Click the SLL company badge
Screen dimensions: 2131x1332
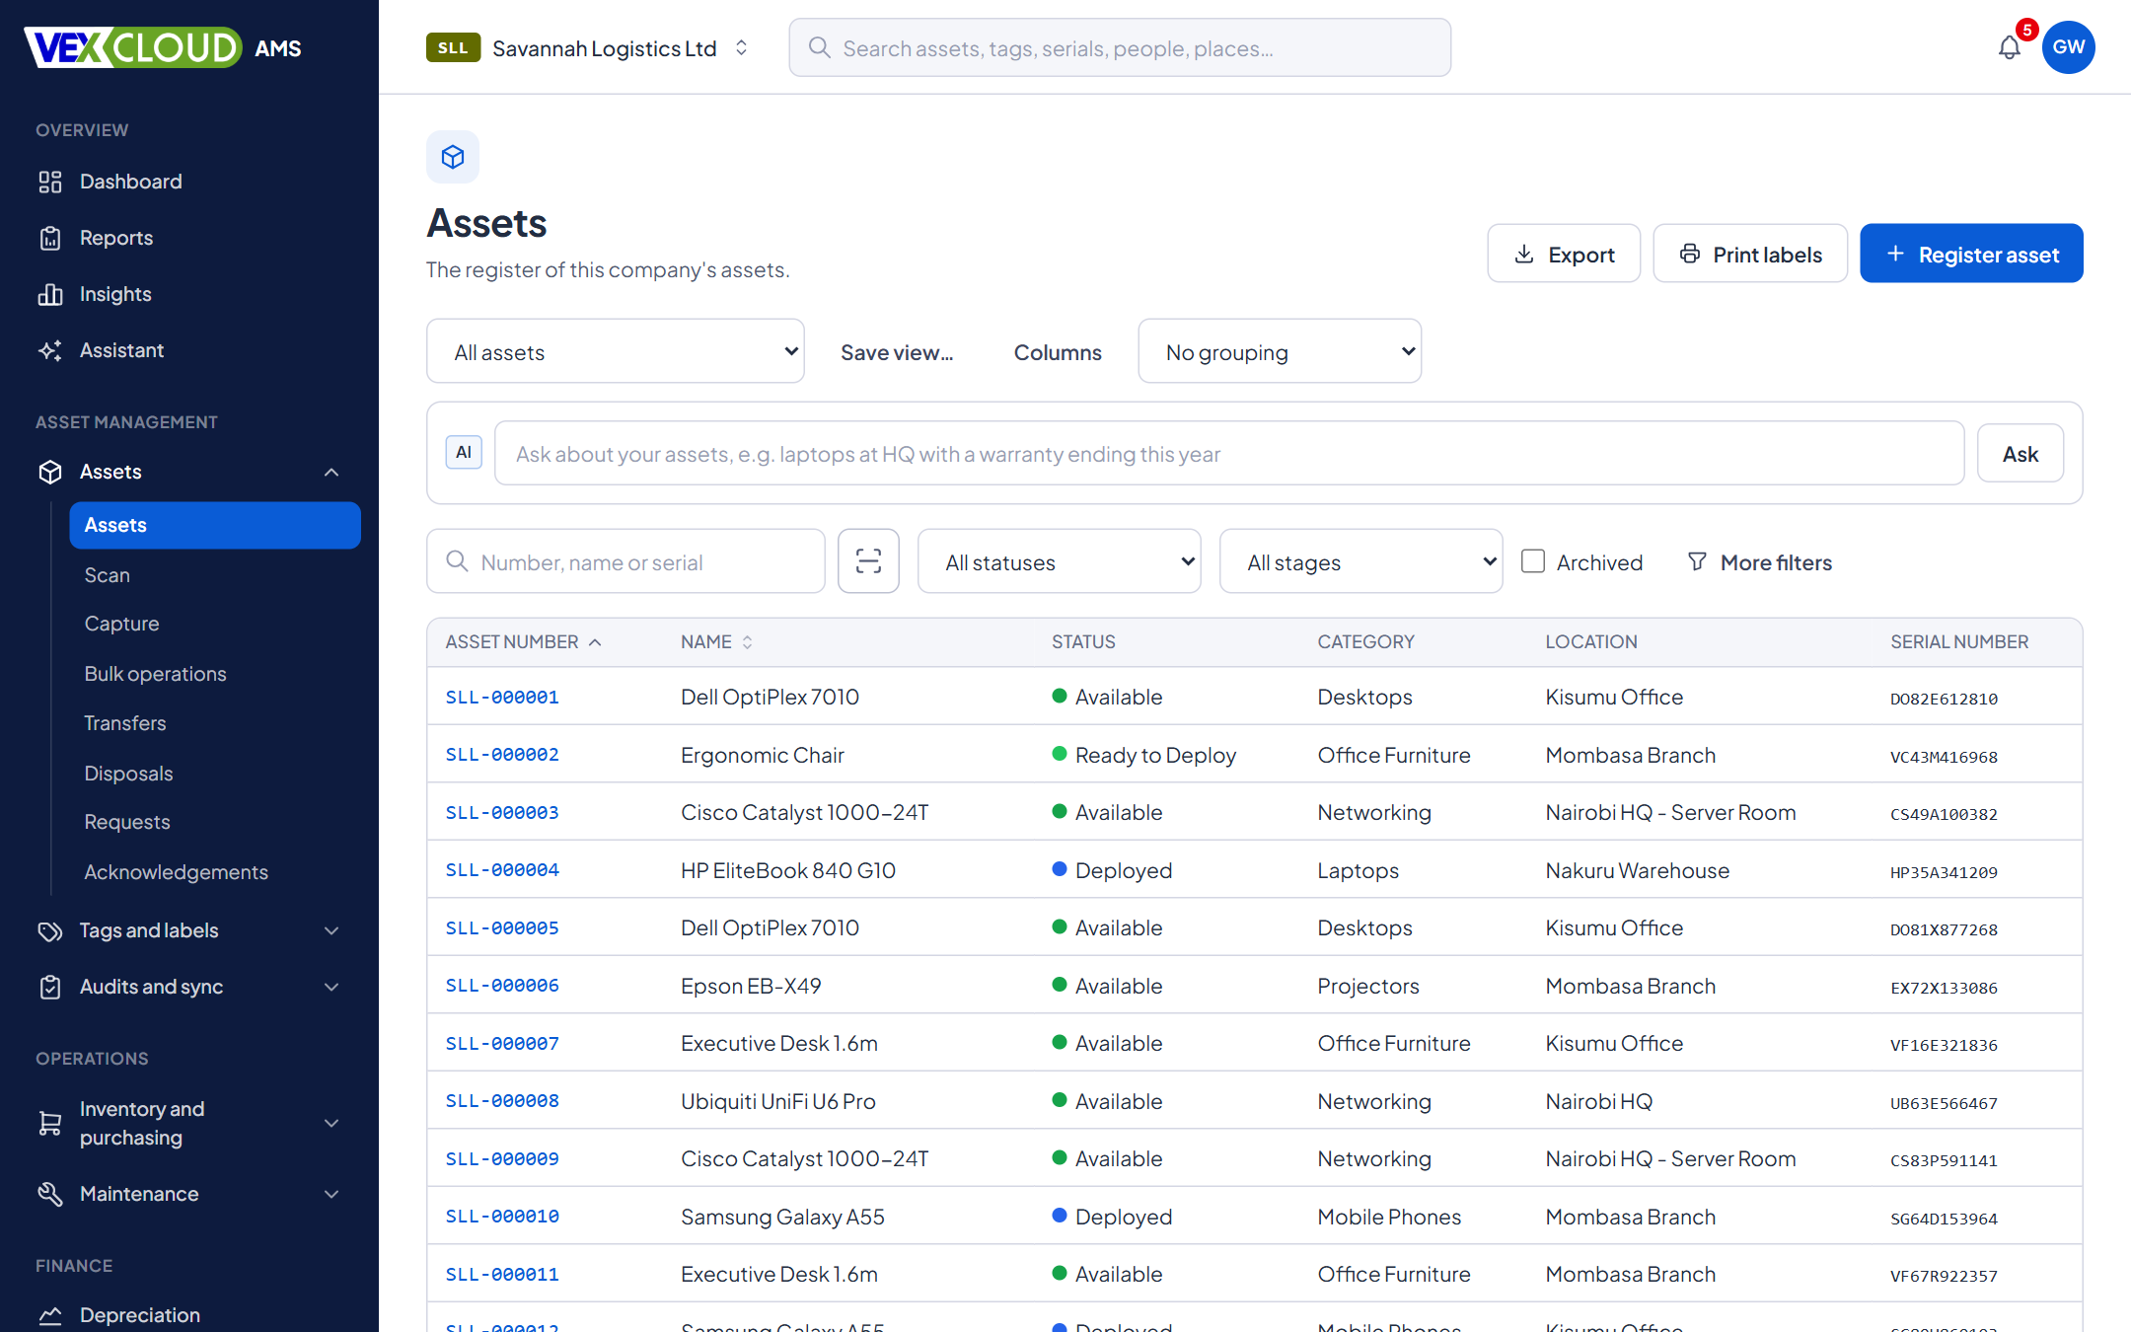[453, 47]
